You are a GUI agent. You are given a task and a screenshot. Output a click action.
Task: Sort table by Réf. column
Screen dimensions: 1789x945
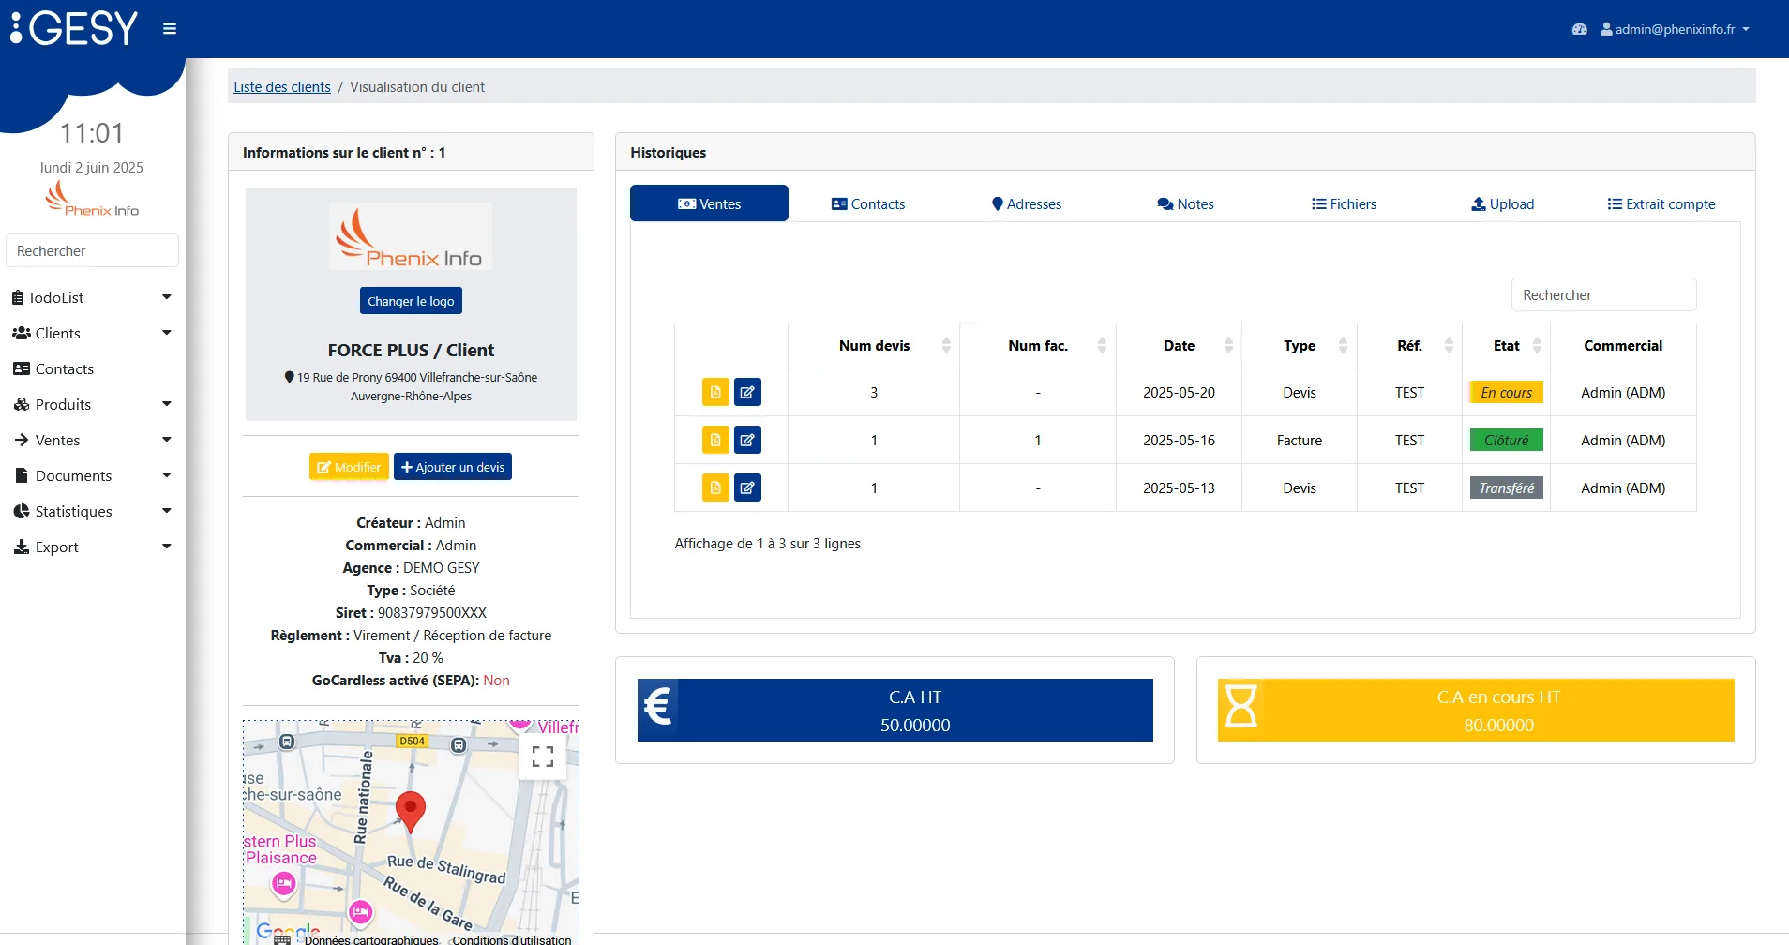click(x=1409, y=346)
